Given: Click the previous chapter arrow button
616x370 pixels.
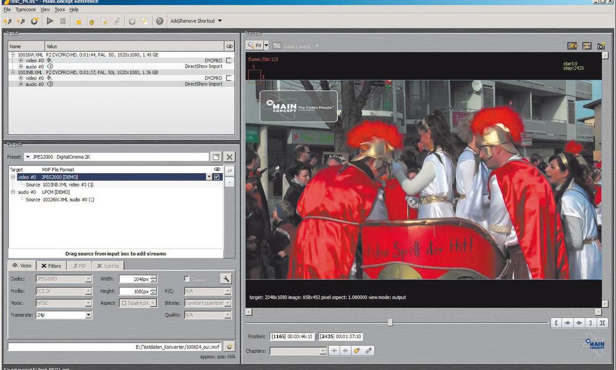Looking at the screenshot, I should click(x=335, y=351).
